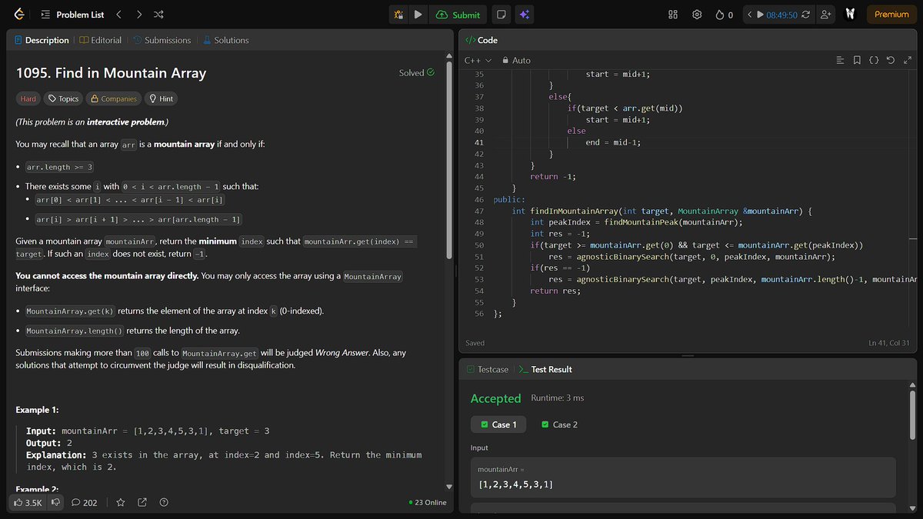Format code with the lines icon

840,60
